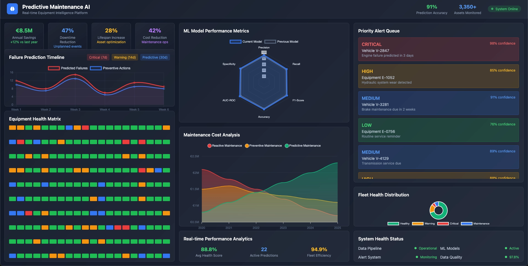Switch to the Predictive (30d) filter

click(155, 57)
